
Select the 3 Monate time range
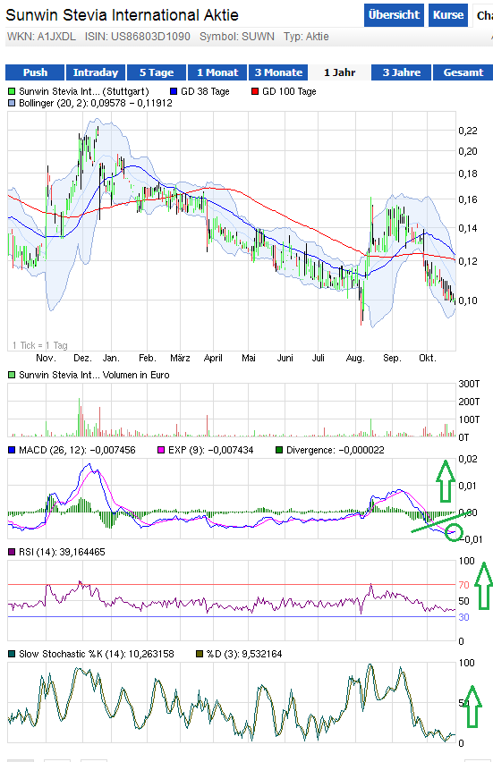click(278, 72)
